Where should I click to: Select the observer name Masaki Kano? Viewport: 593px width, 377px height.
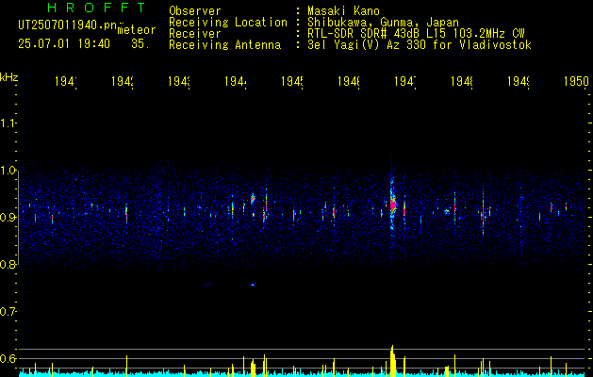pyautogui.click(x=343, y=11)
